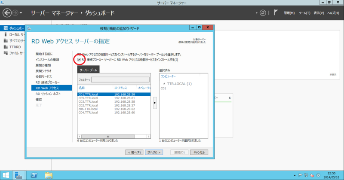Click the キャンセル button
The width and height of the screenshot is (344, 180).
[199, 153]
